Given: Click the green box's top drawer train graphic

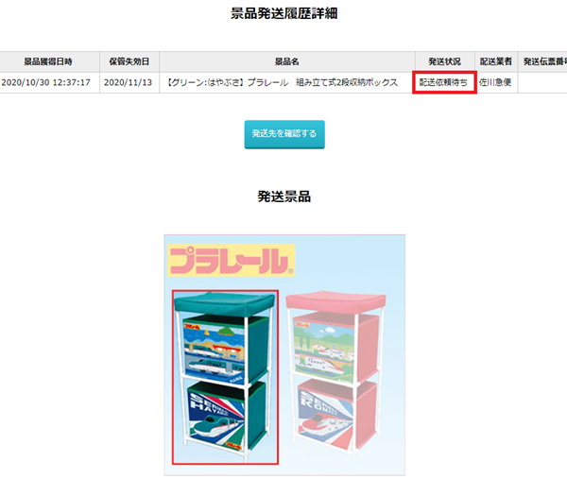Looking at the screenshot, I should tap(215, 351).
